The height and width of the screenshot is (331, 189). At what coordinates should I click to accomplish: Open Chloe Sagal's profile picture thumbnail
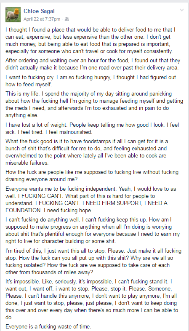point(13,15)
